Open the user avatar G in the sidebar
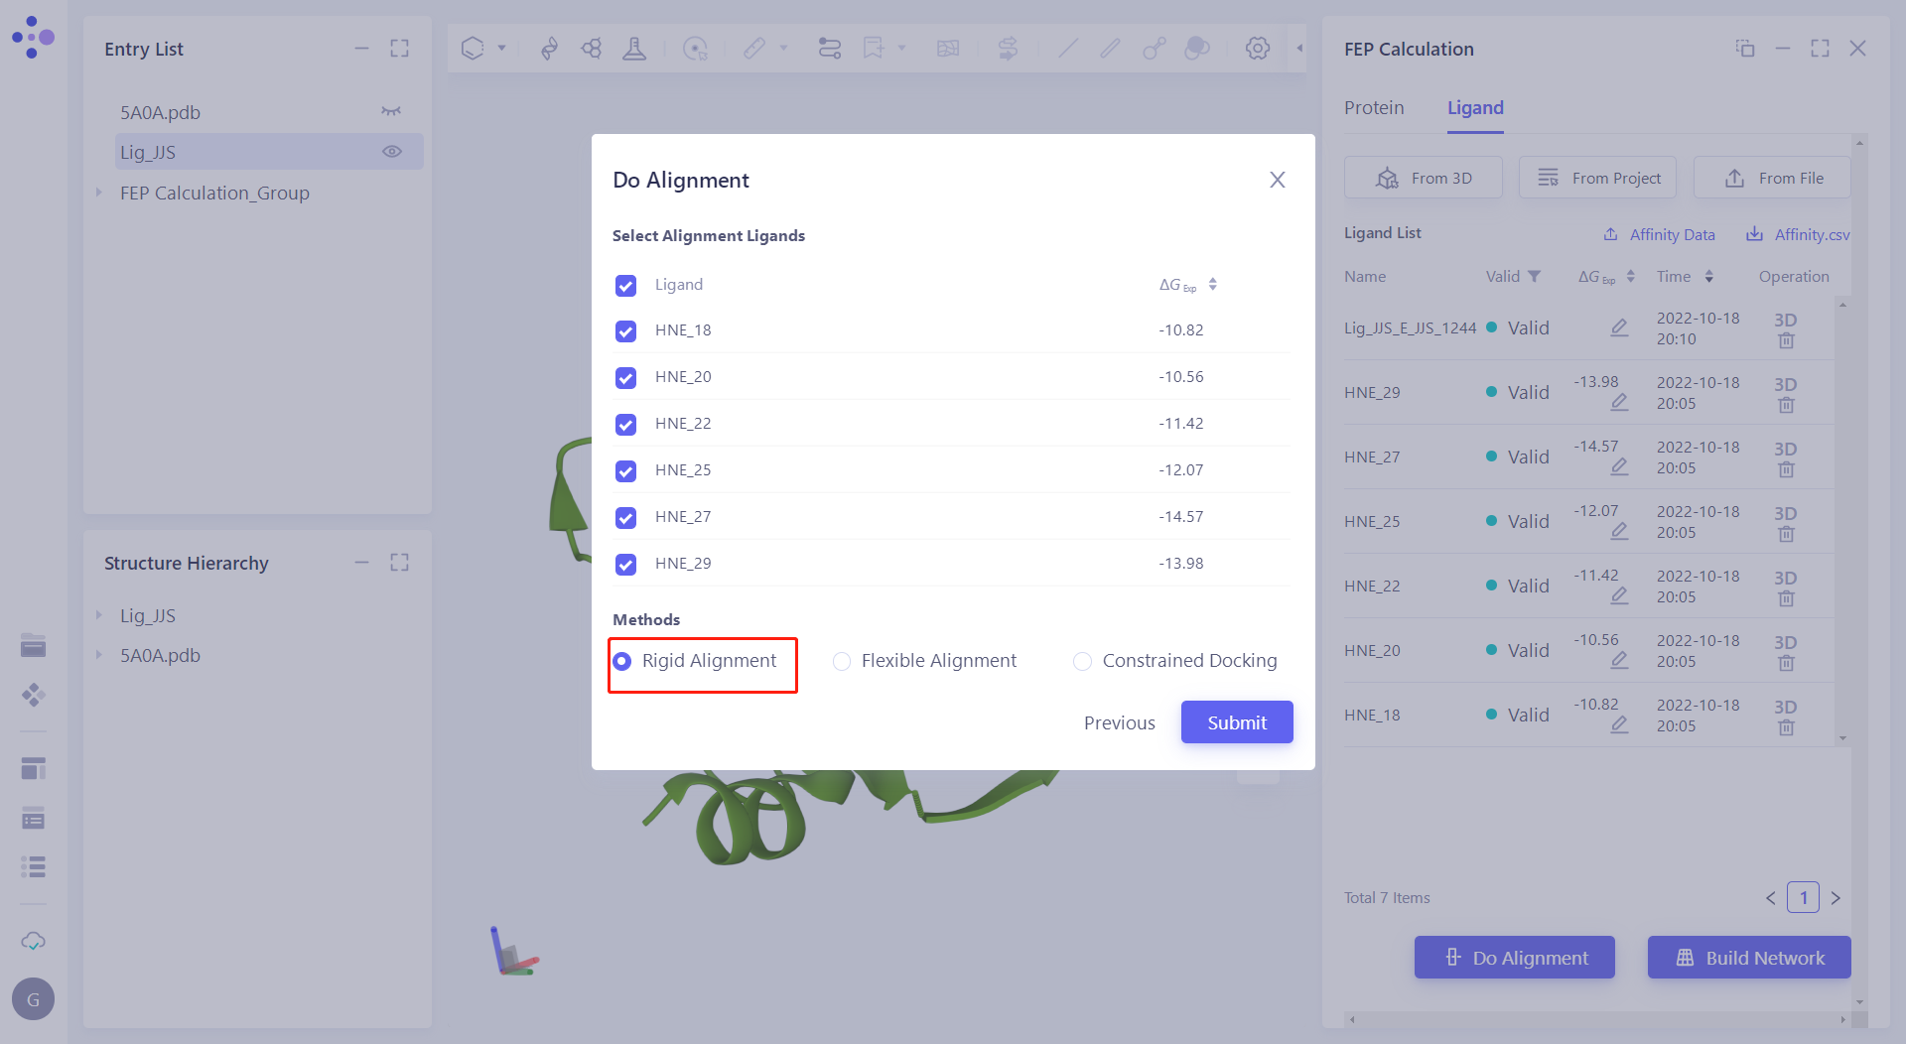The width and height of the screenshot is (1906, 1044). (x=33, y=999)
